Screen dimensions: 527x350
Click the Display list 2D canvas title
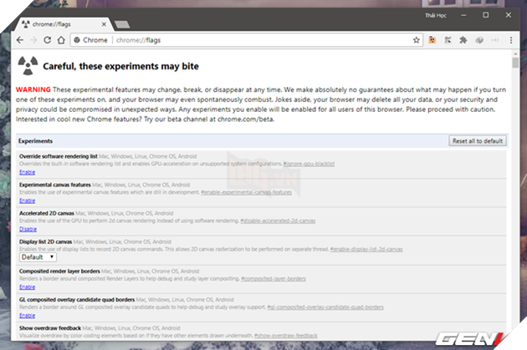[45, 242]
